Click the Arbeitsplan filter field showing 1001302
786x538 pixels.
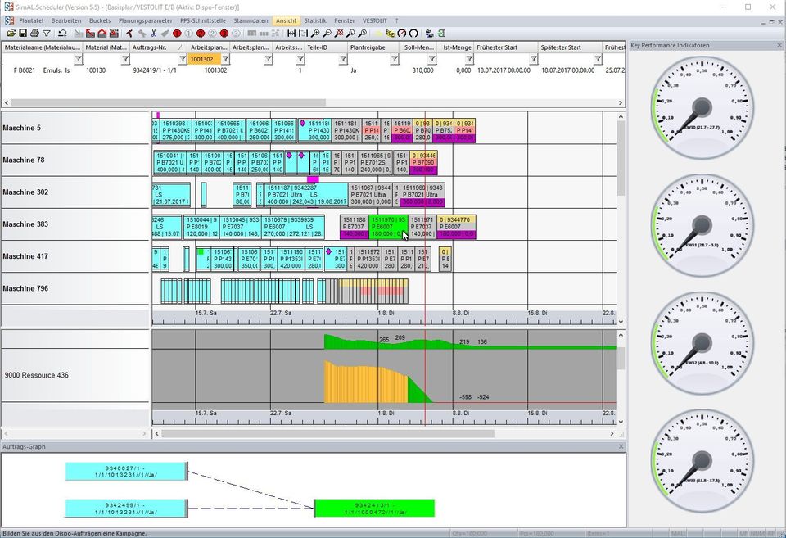pos(203,59)
